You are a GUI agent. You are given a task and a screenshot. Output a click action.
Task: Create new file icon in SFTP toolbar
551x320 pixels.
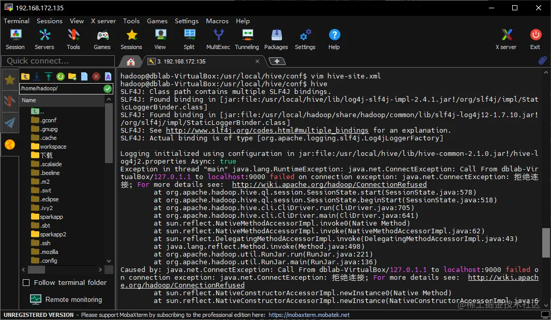(84, 76)
